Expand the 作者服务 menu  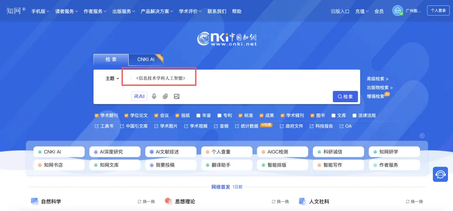[95, 12]
